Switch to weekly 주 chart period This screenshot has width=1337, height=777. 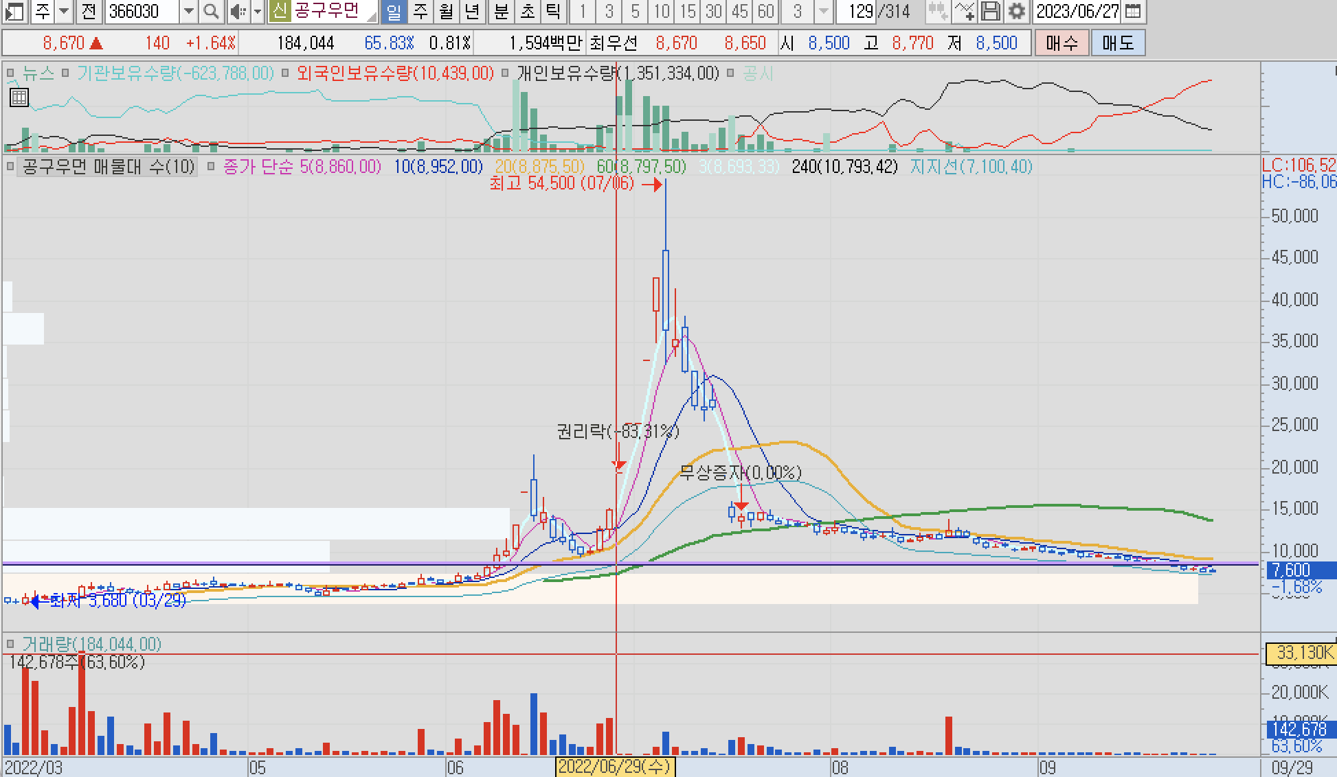[x=420, y=11]
